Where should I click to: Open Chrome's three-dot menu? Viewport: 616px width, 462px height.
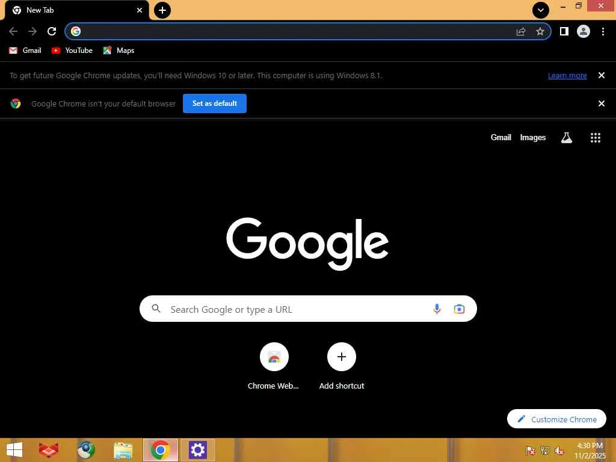click(603, 31)
